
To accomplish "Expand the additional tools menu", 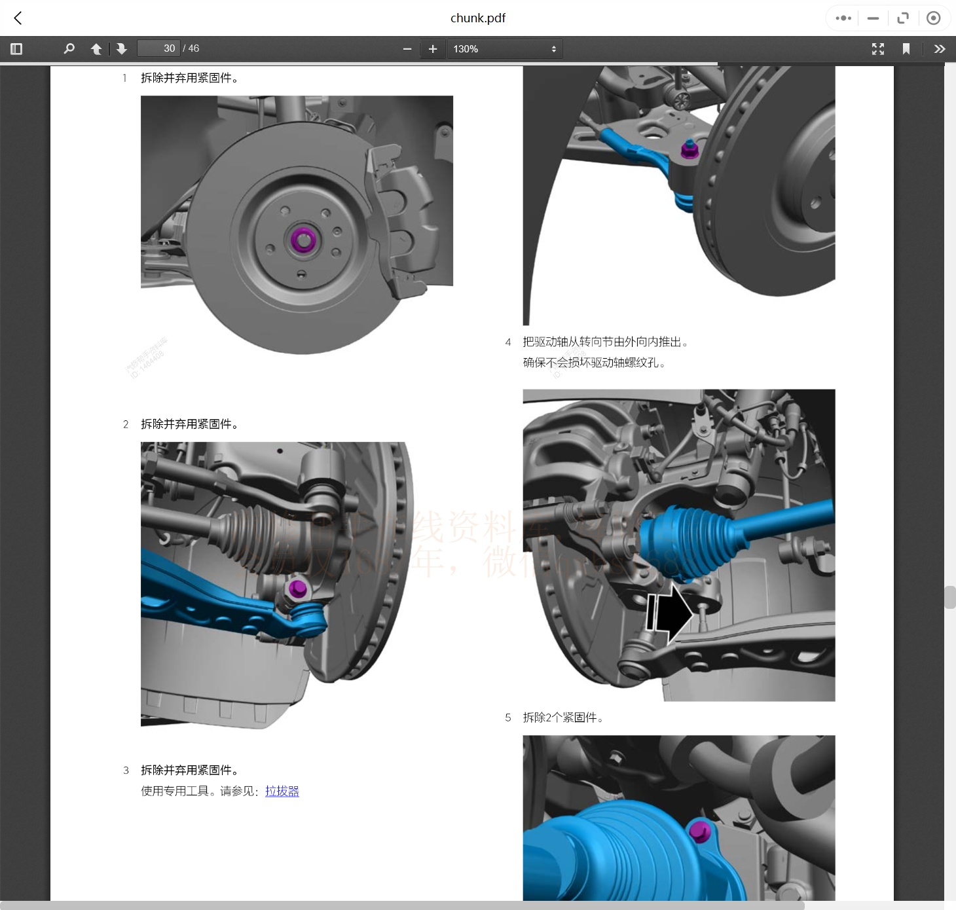I will pyautogui.click(x=940, y=49).
